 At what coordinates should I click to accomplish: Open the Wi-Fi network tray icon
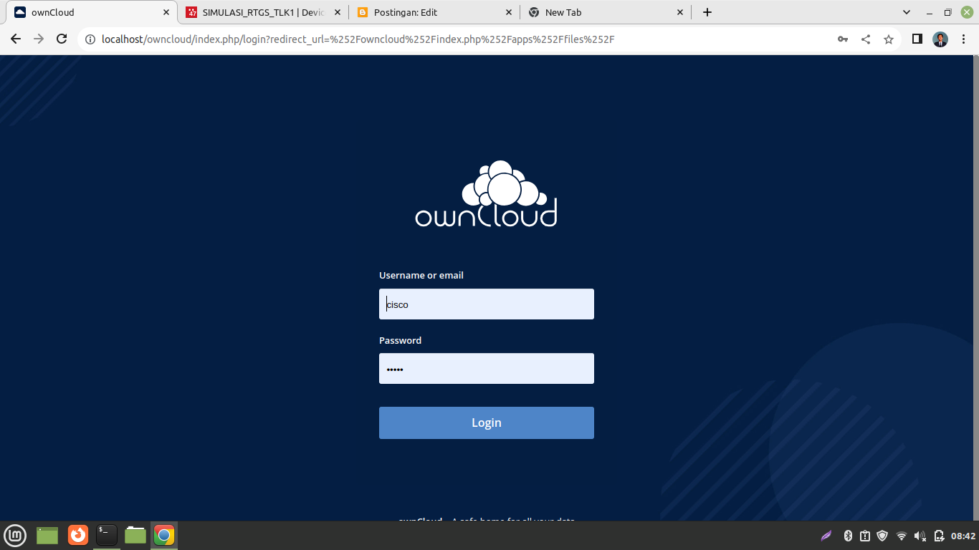tap(902, 536)
